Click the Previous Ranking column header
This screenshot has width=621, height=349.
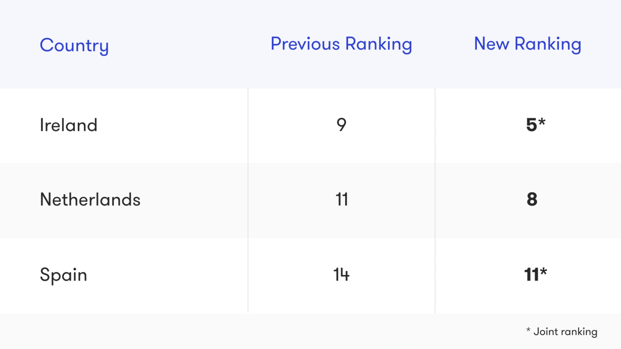pyautogui.click(x=341, y=44)
